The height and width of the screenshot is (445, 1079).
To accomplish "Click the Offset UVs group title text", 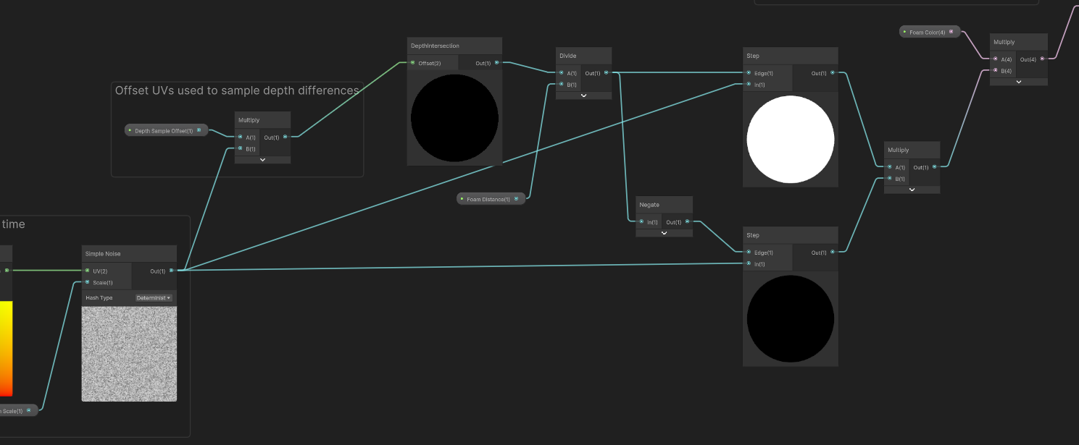I will point(236,90).
